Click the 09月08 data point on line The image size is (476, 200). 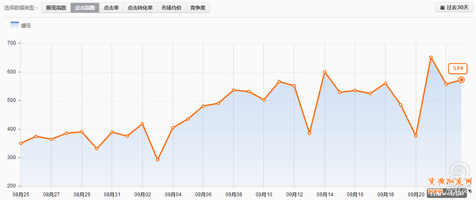(x=233, y=90)
